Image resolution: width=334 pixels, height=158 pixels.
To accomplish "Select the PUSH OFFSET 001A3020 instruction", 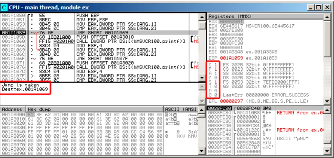I will [105, 62].
